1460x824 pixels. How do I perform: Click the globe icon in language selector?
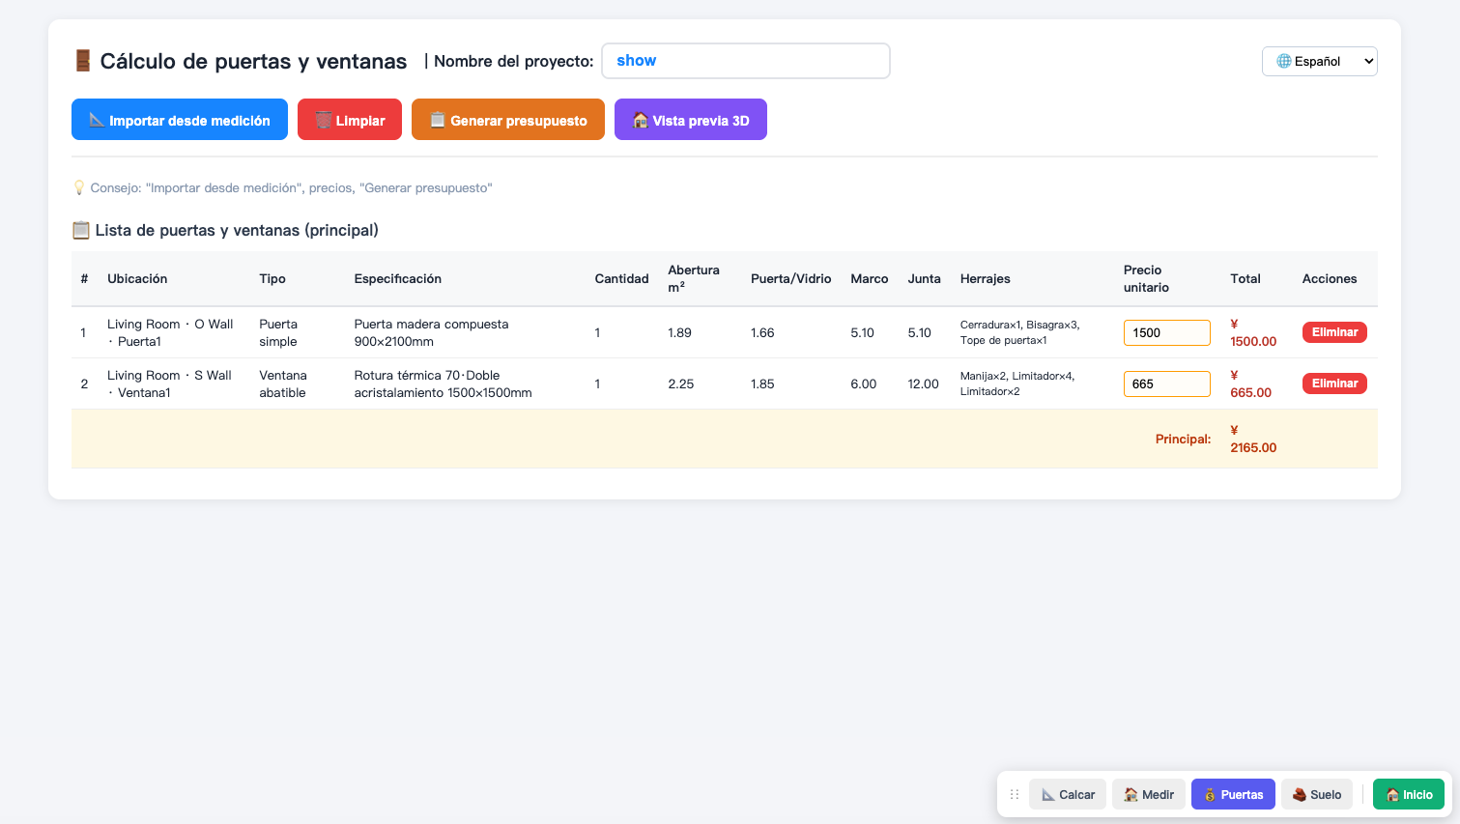pos(1284,61)
